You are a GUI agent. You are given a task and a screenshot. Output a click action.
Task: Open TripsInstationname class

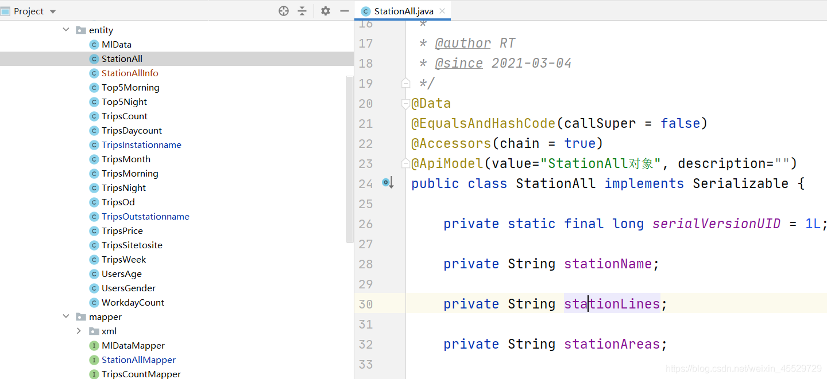141,144
